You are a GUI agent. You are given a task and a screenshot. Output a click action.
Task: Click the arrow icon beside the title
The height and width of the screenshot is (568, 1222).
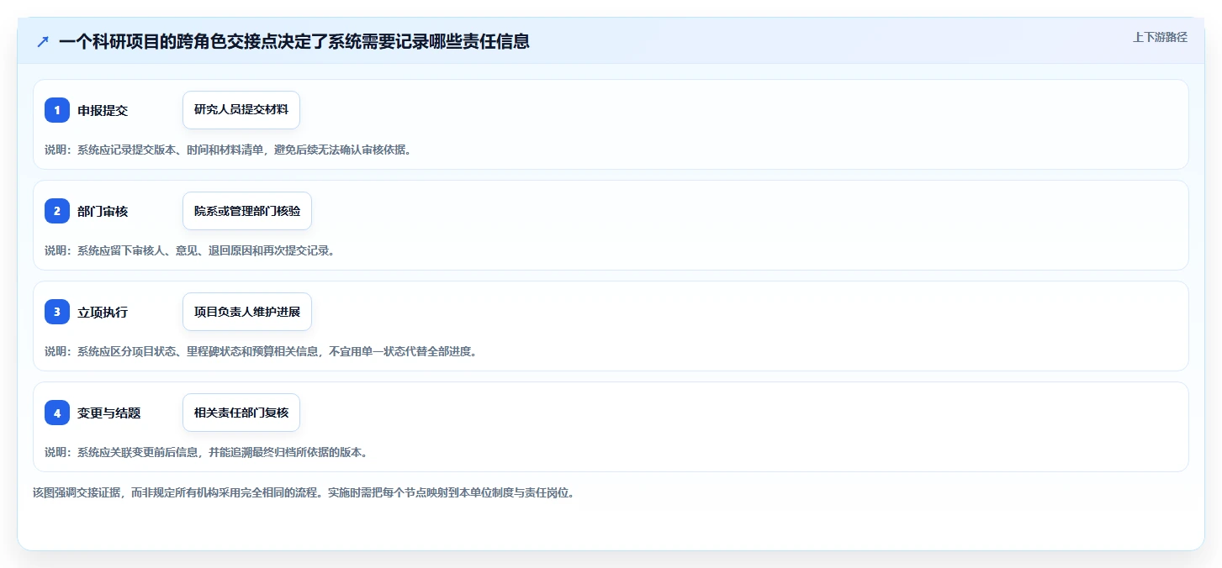coord(43,41)
